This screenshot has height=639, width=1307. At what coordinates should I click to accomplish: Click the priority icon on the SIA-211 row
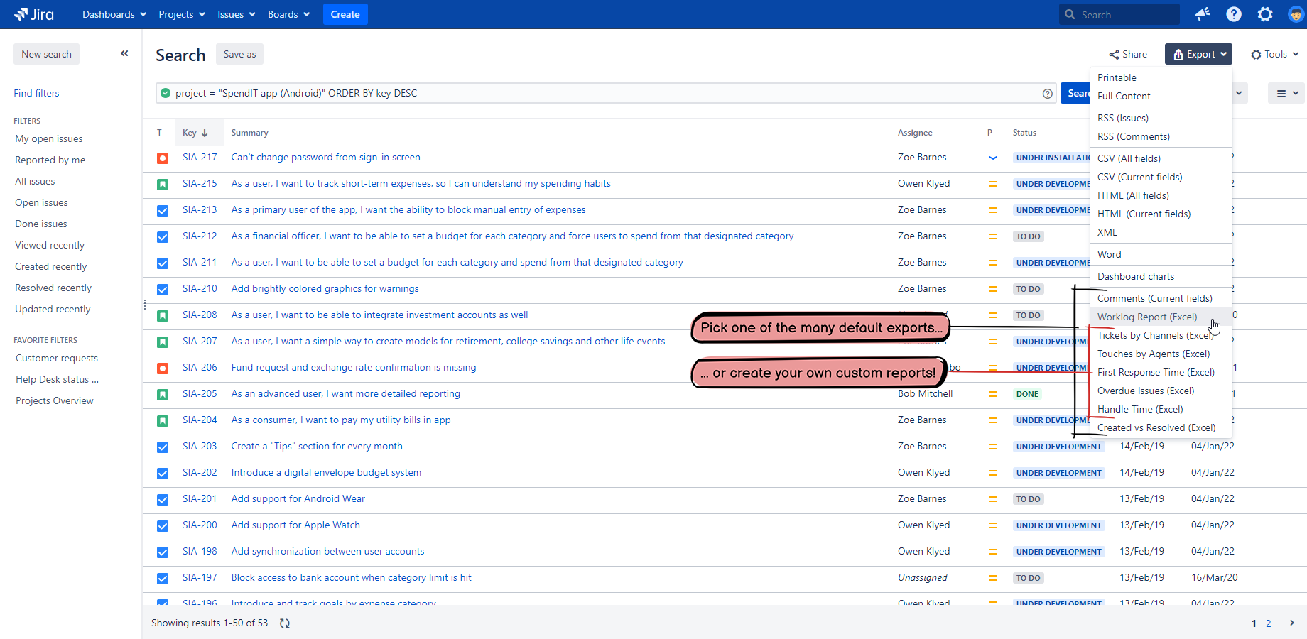click(992, 263)
